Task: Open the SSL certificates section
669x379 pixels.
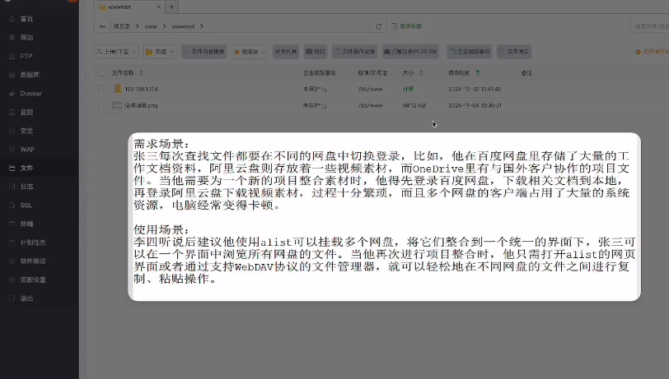Action: pyautogui.click(x=26, y=206)
